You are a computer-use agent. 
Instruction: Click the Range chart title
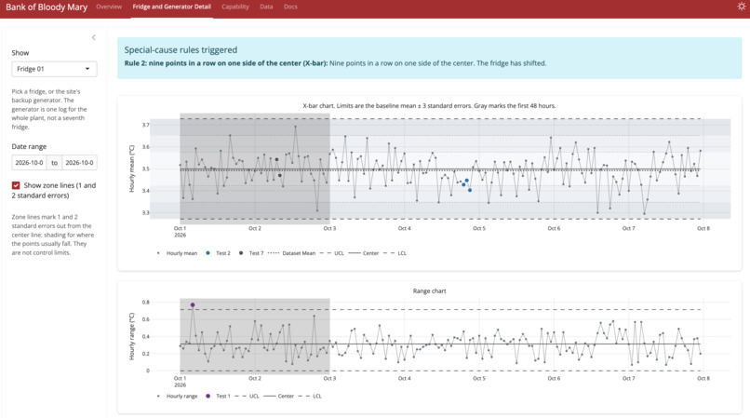click(430, 291)
